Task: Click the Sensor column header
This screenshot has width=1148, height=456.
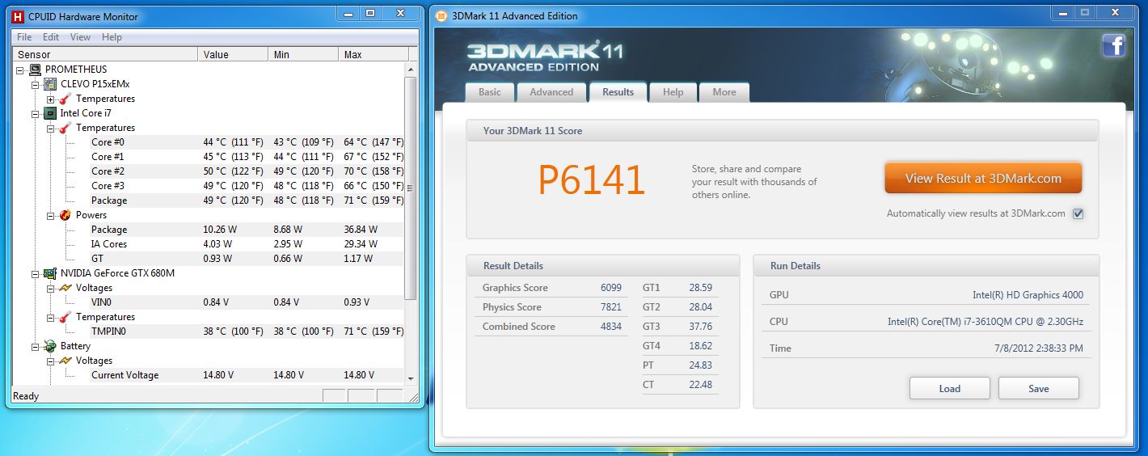Action: (105, 54)
